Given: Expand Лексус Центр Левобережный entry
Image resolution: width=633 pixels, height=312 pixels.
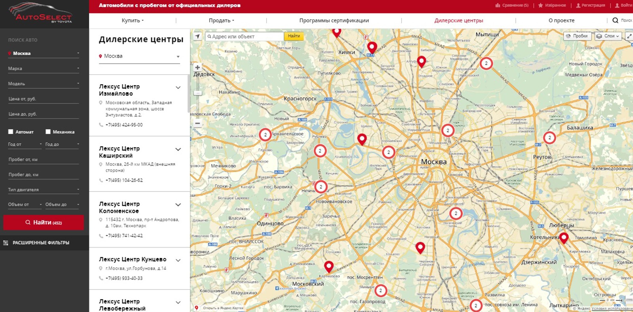Looking at the screenshot, I should 178,303.
